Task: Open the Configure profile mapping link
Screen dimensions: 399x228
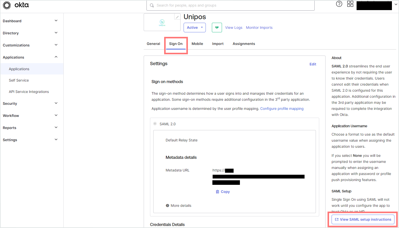Action: tap(282, 109)
